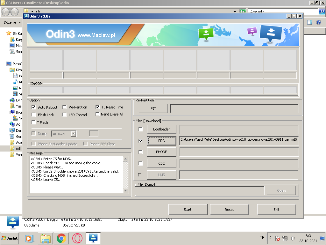The height and width of the screenshot is (245, 326).
Task: Select Geri Dönüşüm recycle bin in sidebar
Action: (16, 137)
